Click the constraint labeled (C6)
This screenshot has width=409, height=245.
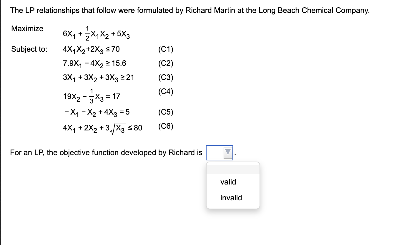coord(166,126)
